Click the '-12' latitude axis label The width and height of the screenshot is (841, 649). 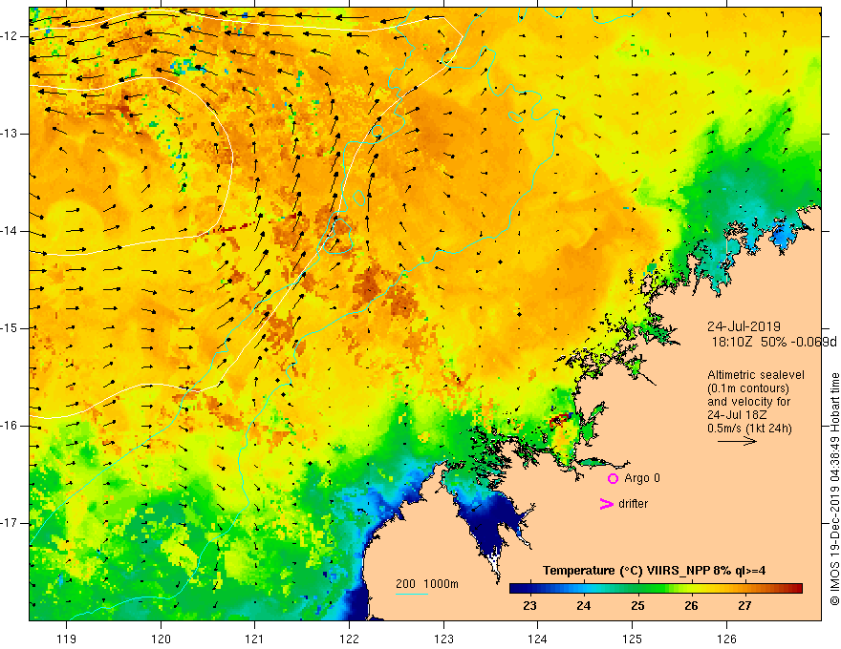11,36
